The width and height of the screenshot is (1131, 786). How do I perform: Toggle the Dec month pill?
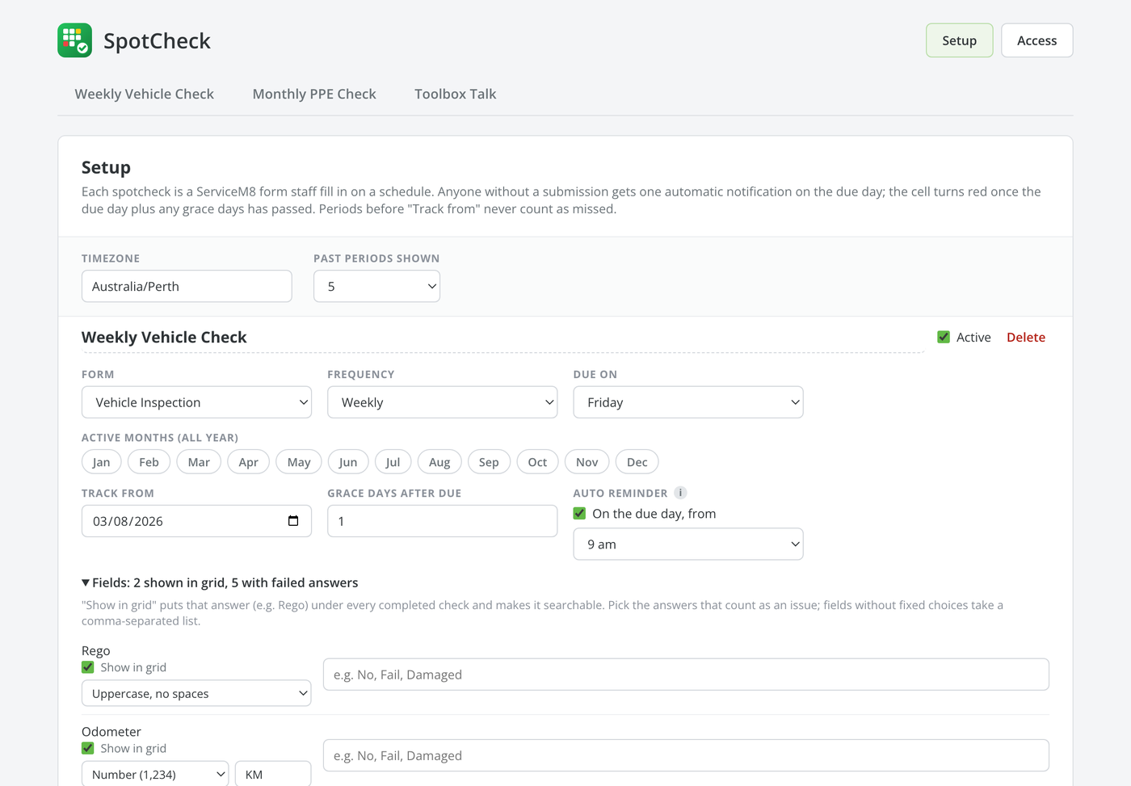(x=637, y=462)
